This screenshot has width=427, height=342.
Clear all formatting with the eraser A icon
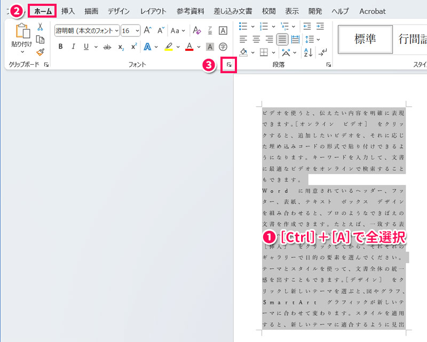point(196,30)
